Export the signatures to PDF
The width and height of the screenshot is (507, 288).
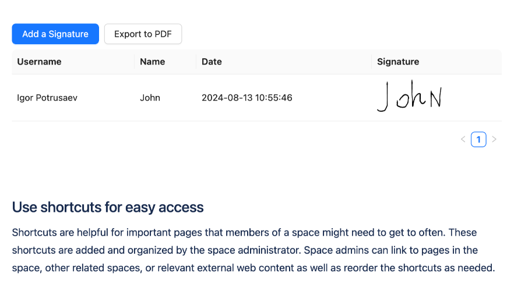(x=143, y=34)
